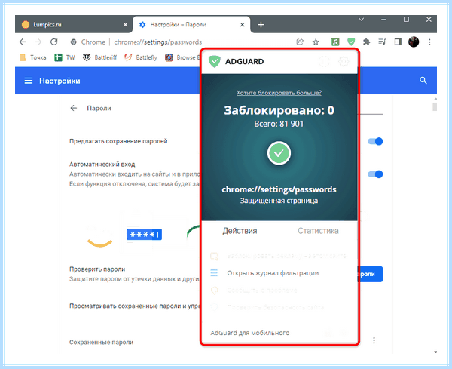452x369 pixels.
Task: Click Открыть журнал фильтрации
Action: tap(273, 273)
